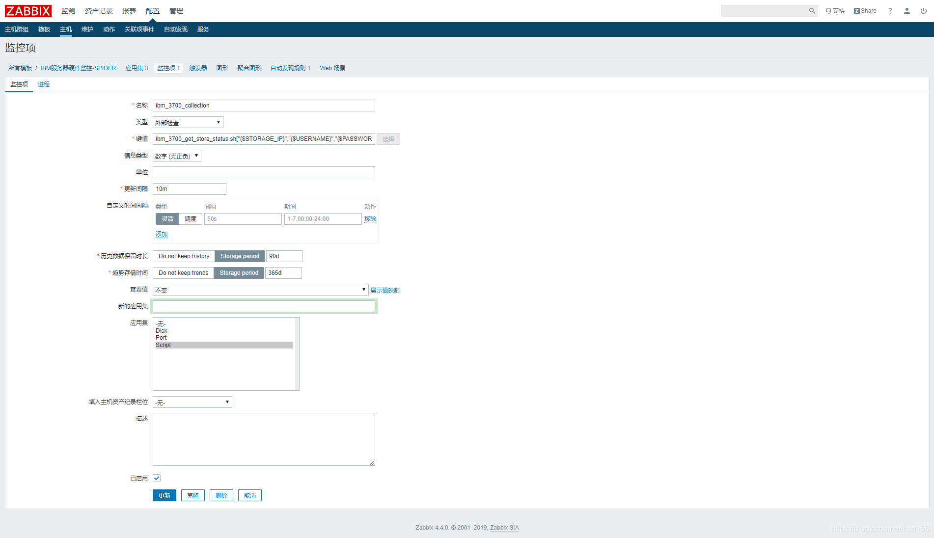This screenshot has height=538, width=934.
Task: Switch to the 监控项 form tab
Action: coord(19,84)
